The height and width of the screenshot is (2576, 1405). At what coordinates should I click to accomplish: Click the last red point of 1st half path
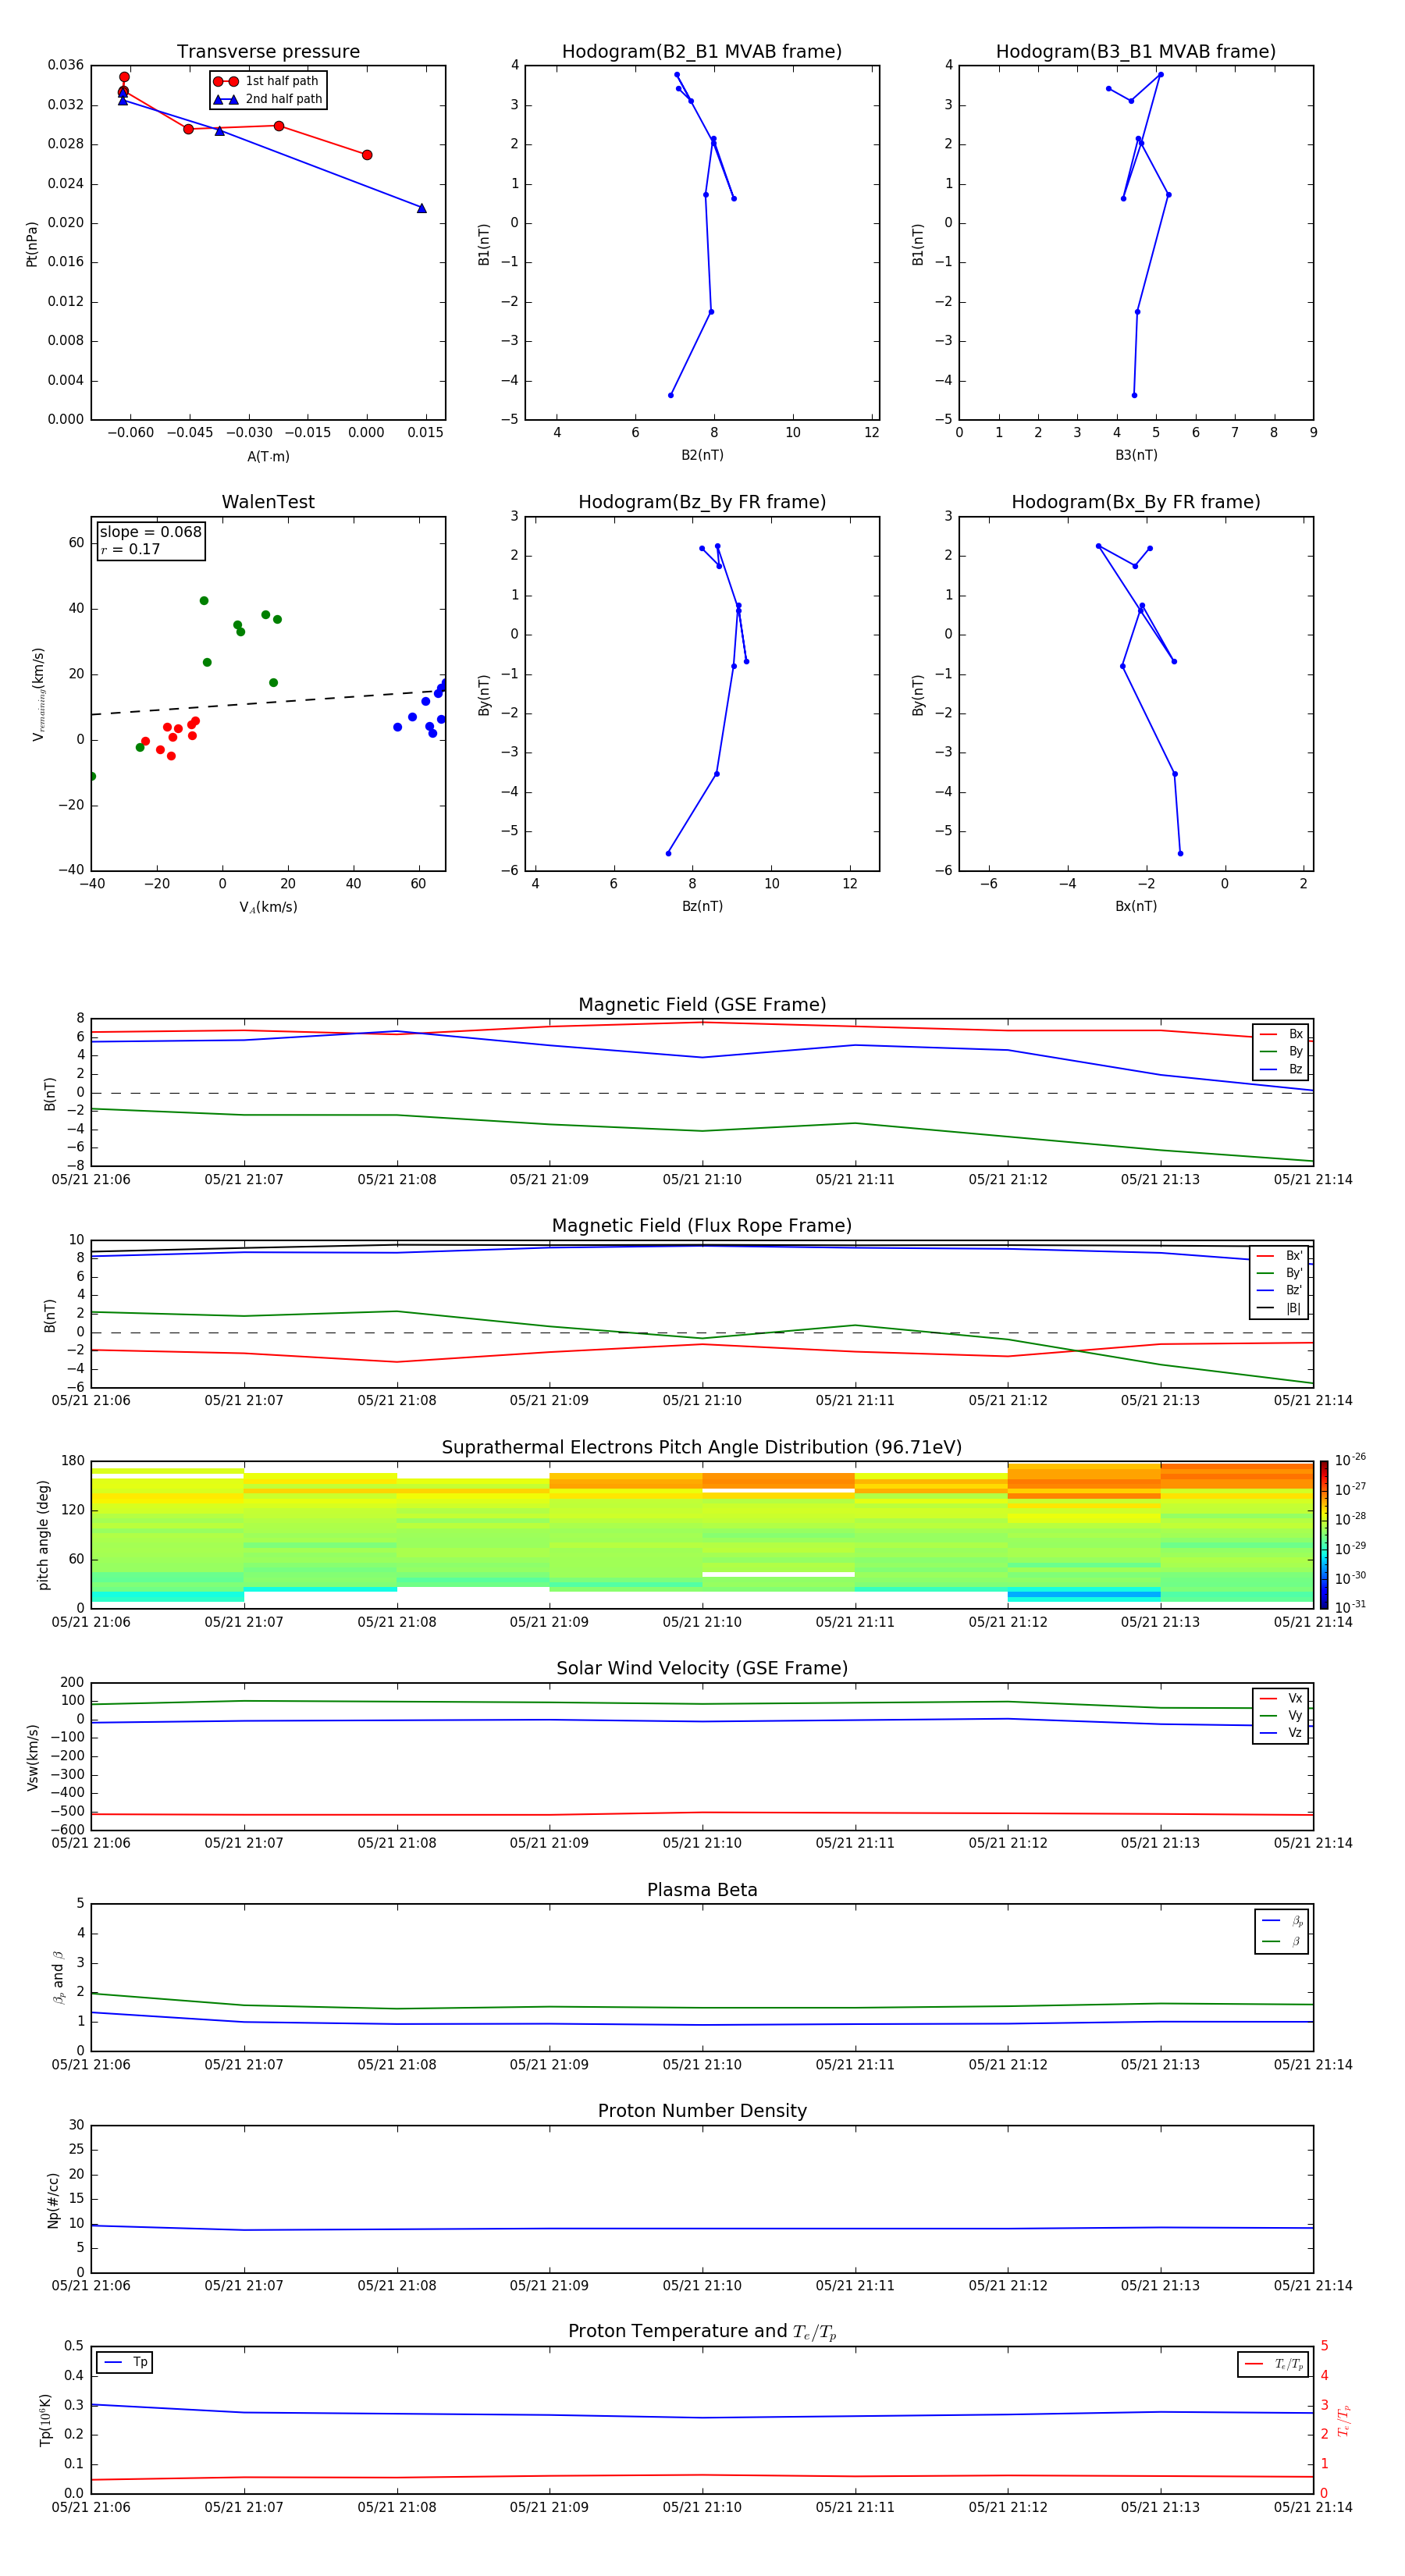click(x=367, y=155)
